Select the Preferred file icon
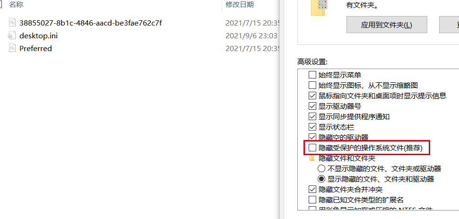459x219 pixels. pyautogui.click(x=12, y=48)
